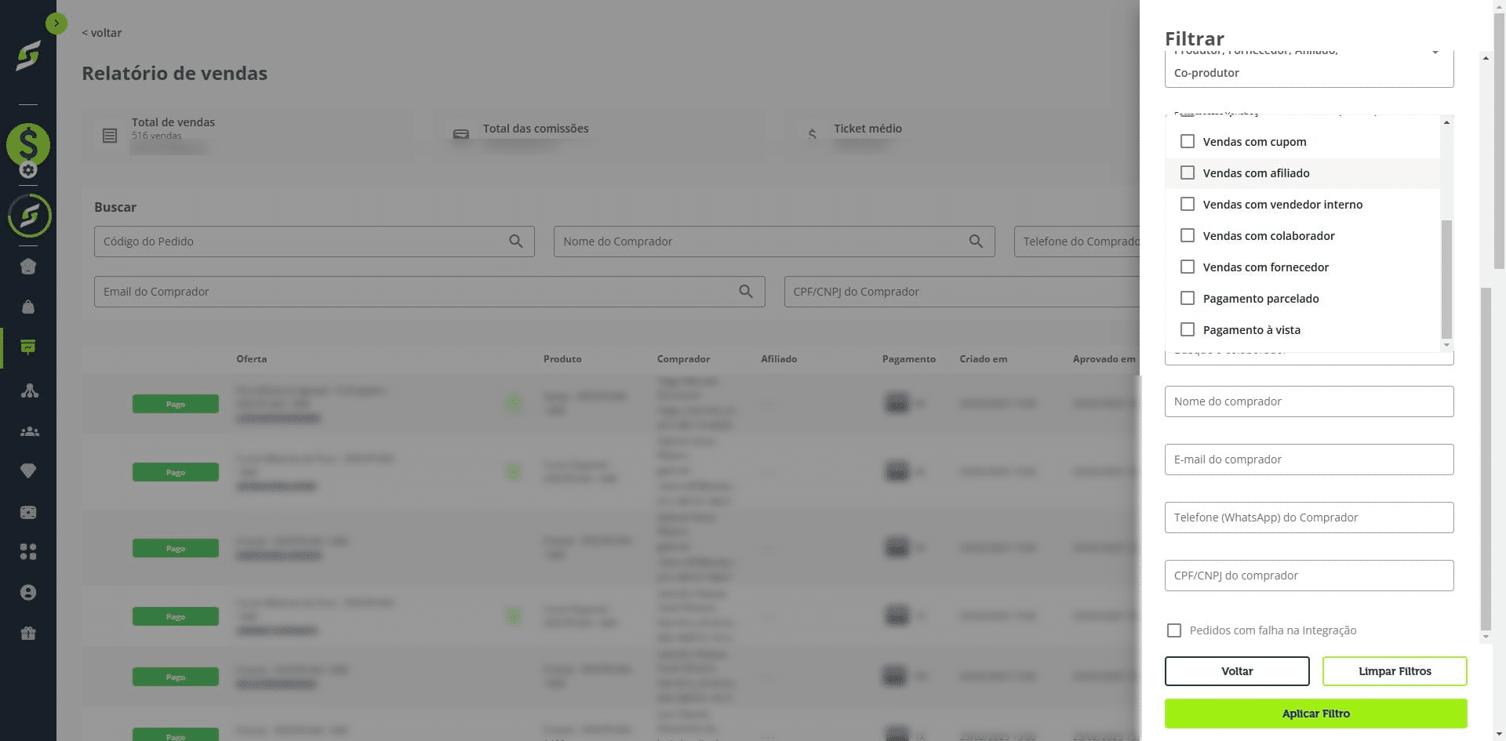Focus Telefone (WhatsApp) do Comprador field

(x=1309, y=518)
